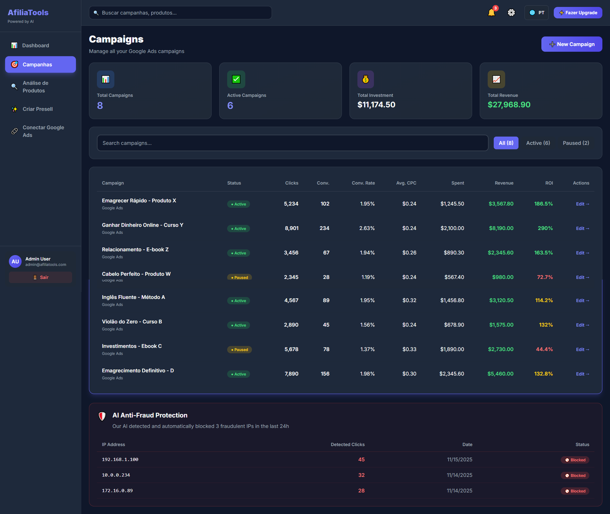Viewport: 610px width, 514px height.
Task: Click the New Campaign button
Action: pos(571,44)
